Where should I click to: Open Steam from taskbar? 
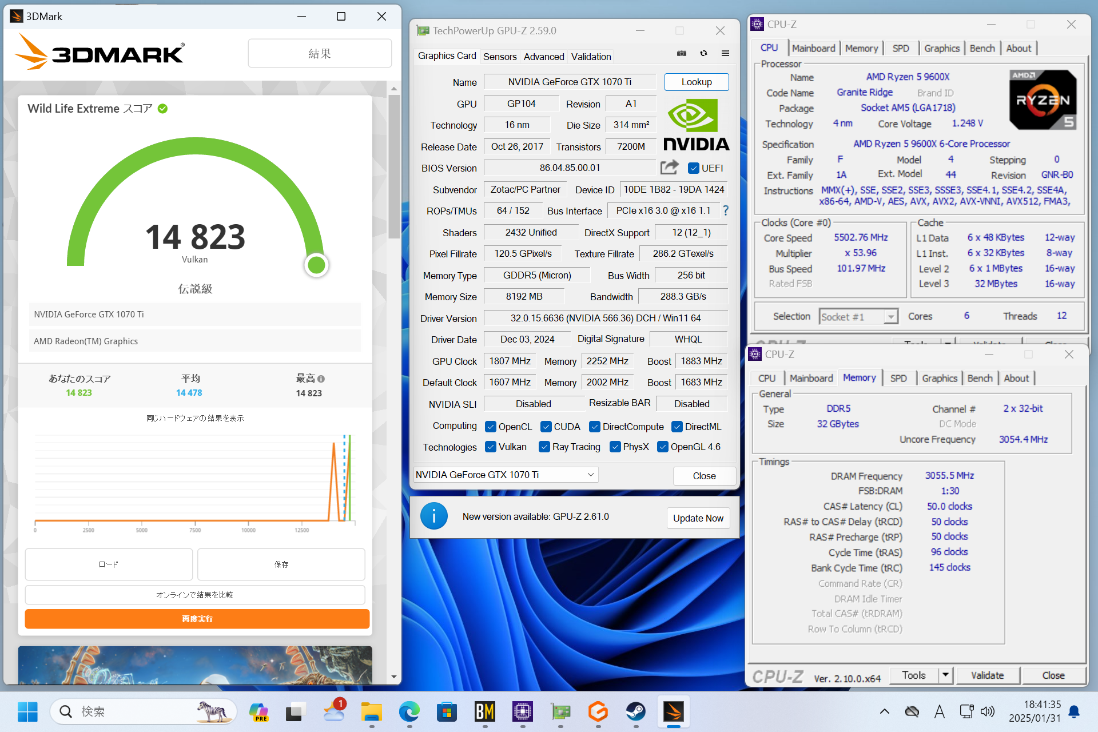[636, 711]
